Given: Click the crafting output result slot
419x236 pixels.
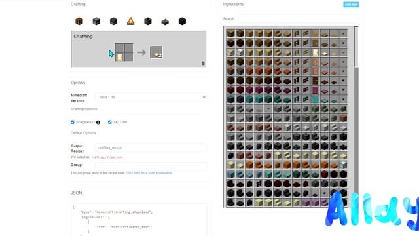Looking at the screenshot, I should tap(156, 52).
